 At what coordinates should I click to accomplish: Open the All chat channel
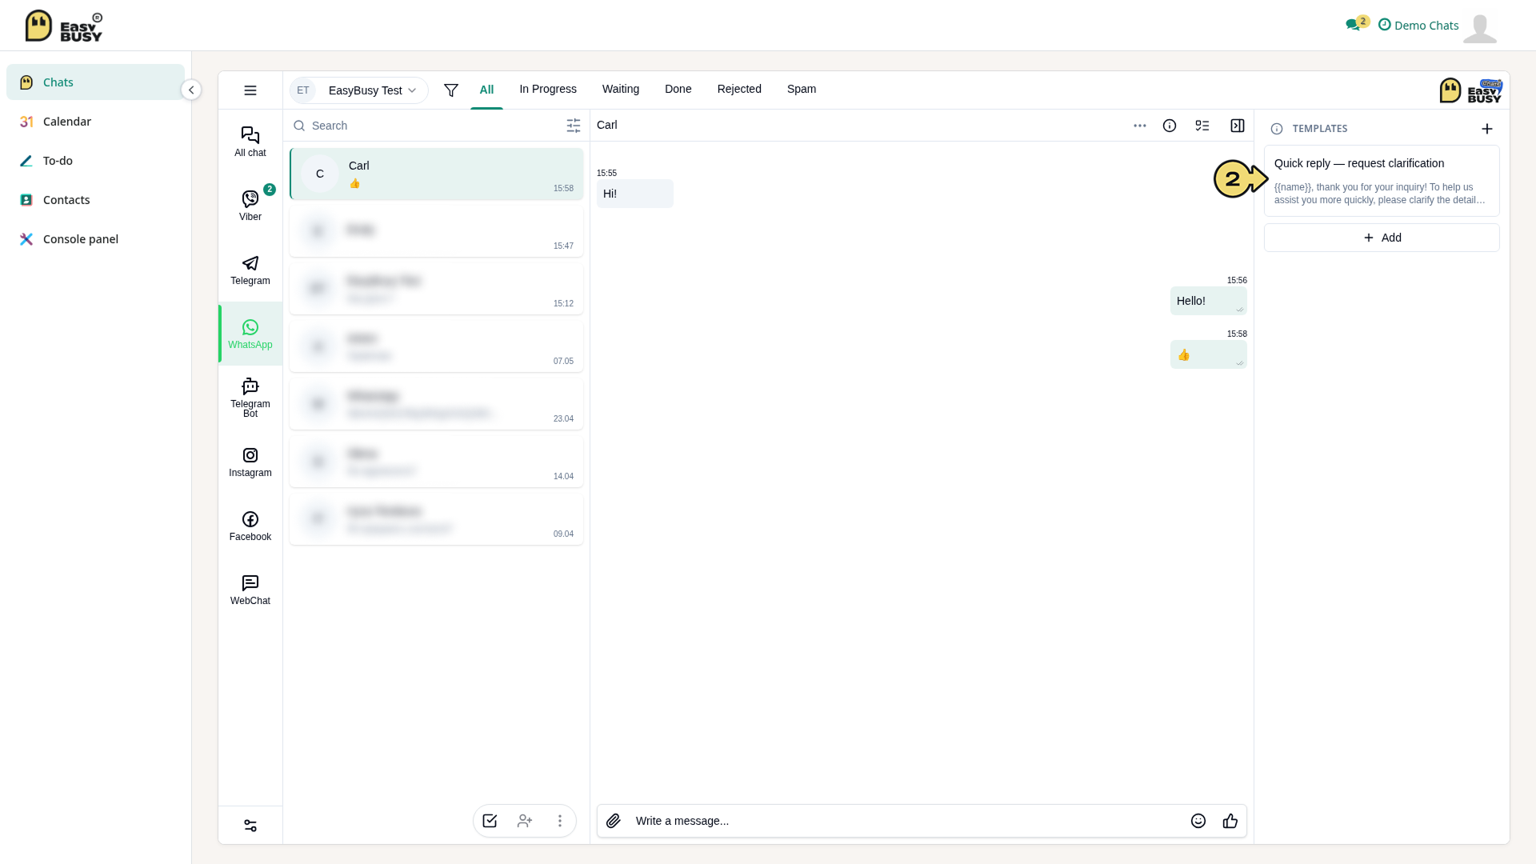(x=250, y=142)
